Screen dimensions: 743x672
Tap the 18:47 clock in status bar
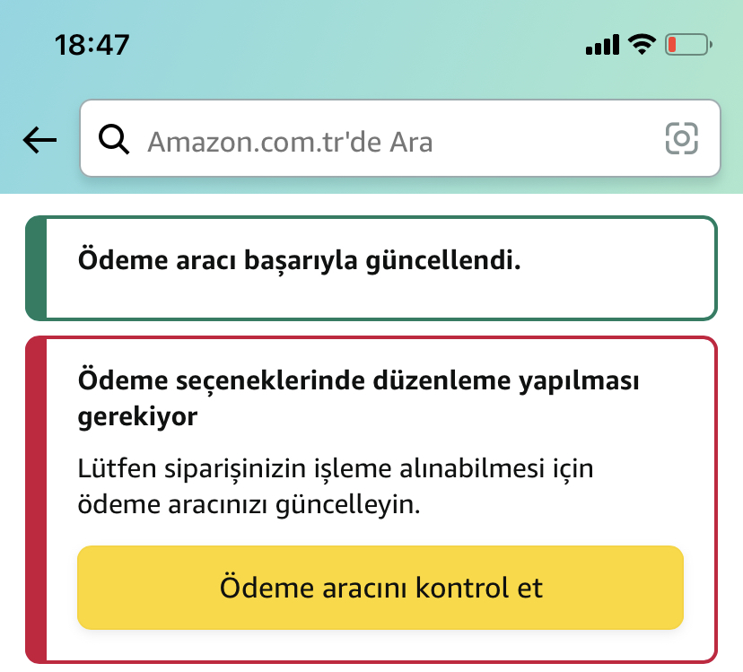[x=92, y=45]
